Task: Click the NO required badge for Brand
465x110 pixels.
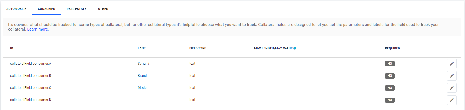Action: pyautogui.click(x=390, y=76)
